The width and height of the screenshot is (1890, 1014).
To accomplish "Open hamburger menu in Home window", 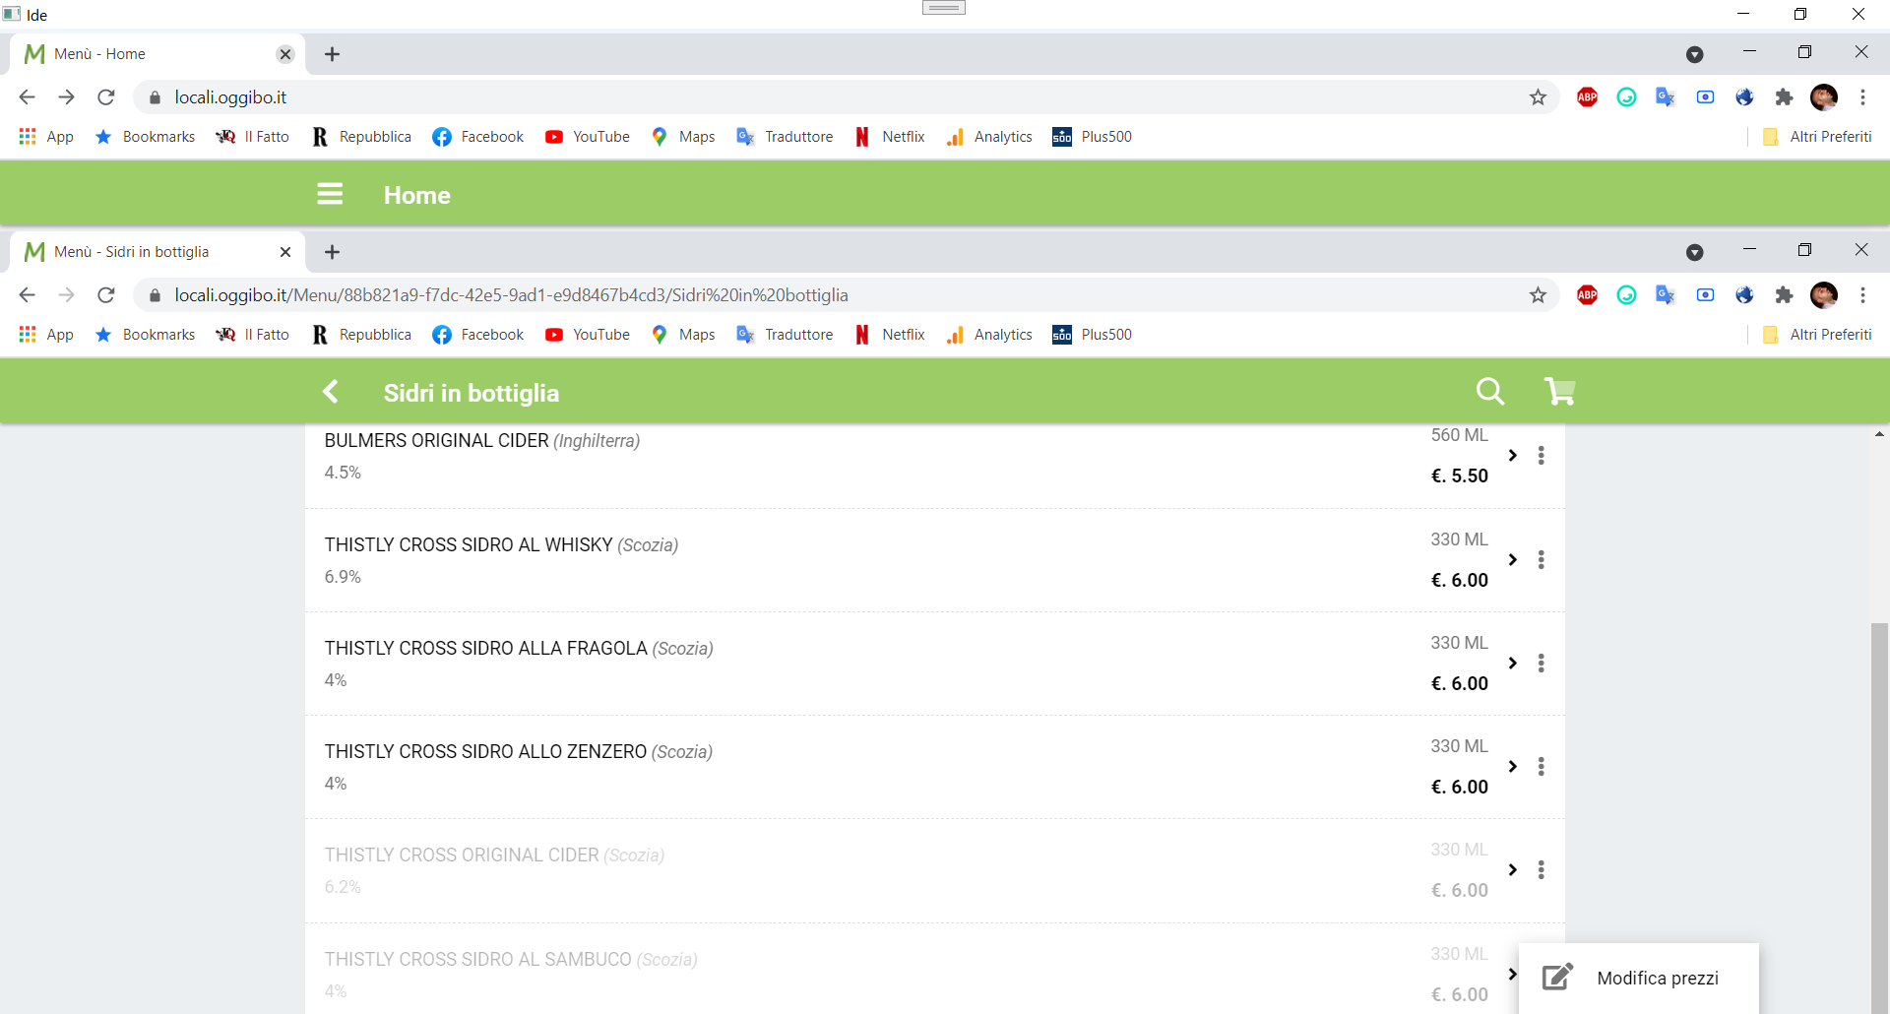I will pyautogui.click(x=330, y=194).
